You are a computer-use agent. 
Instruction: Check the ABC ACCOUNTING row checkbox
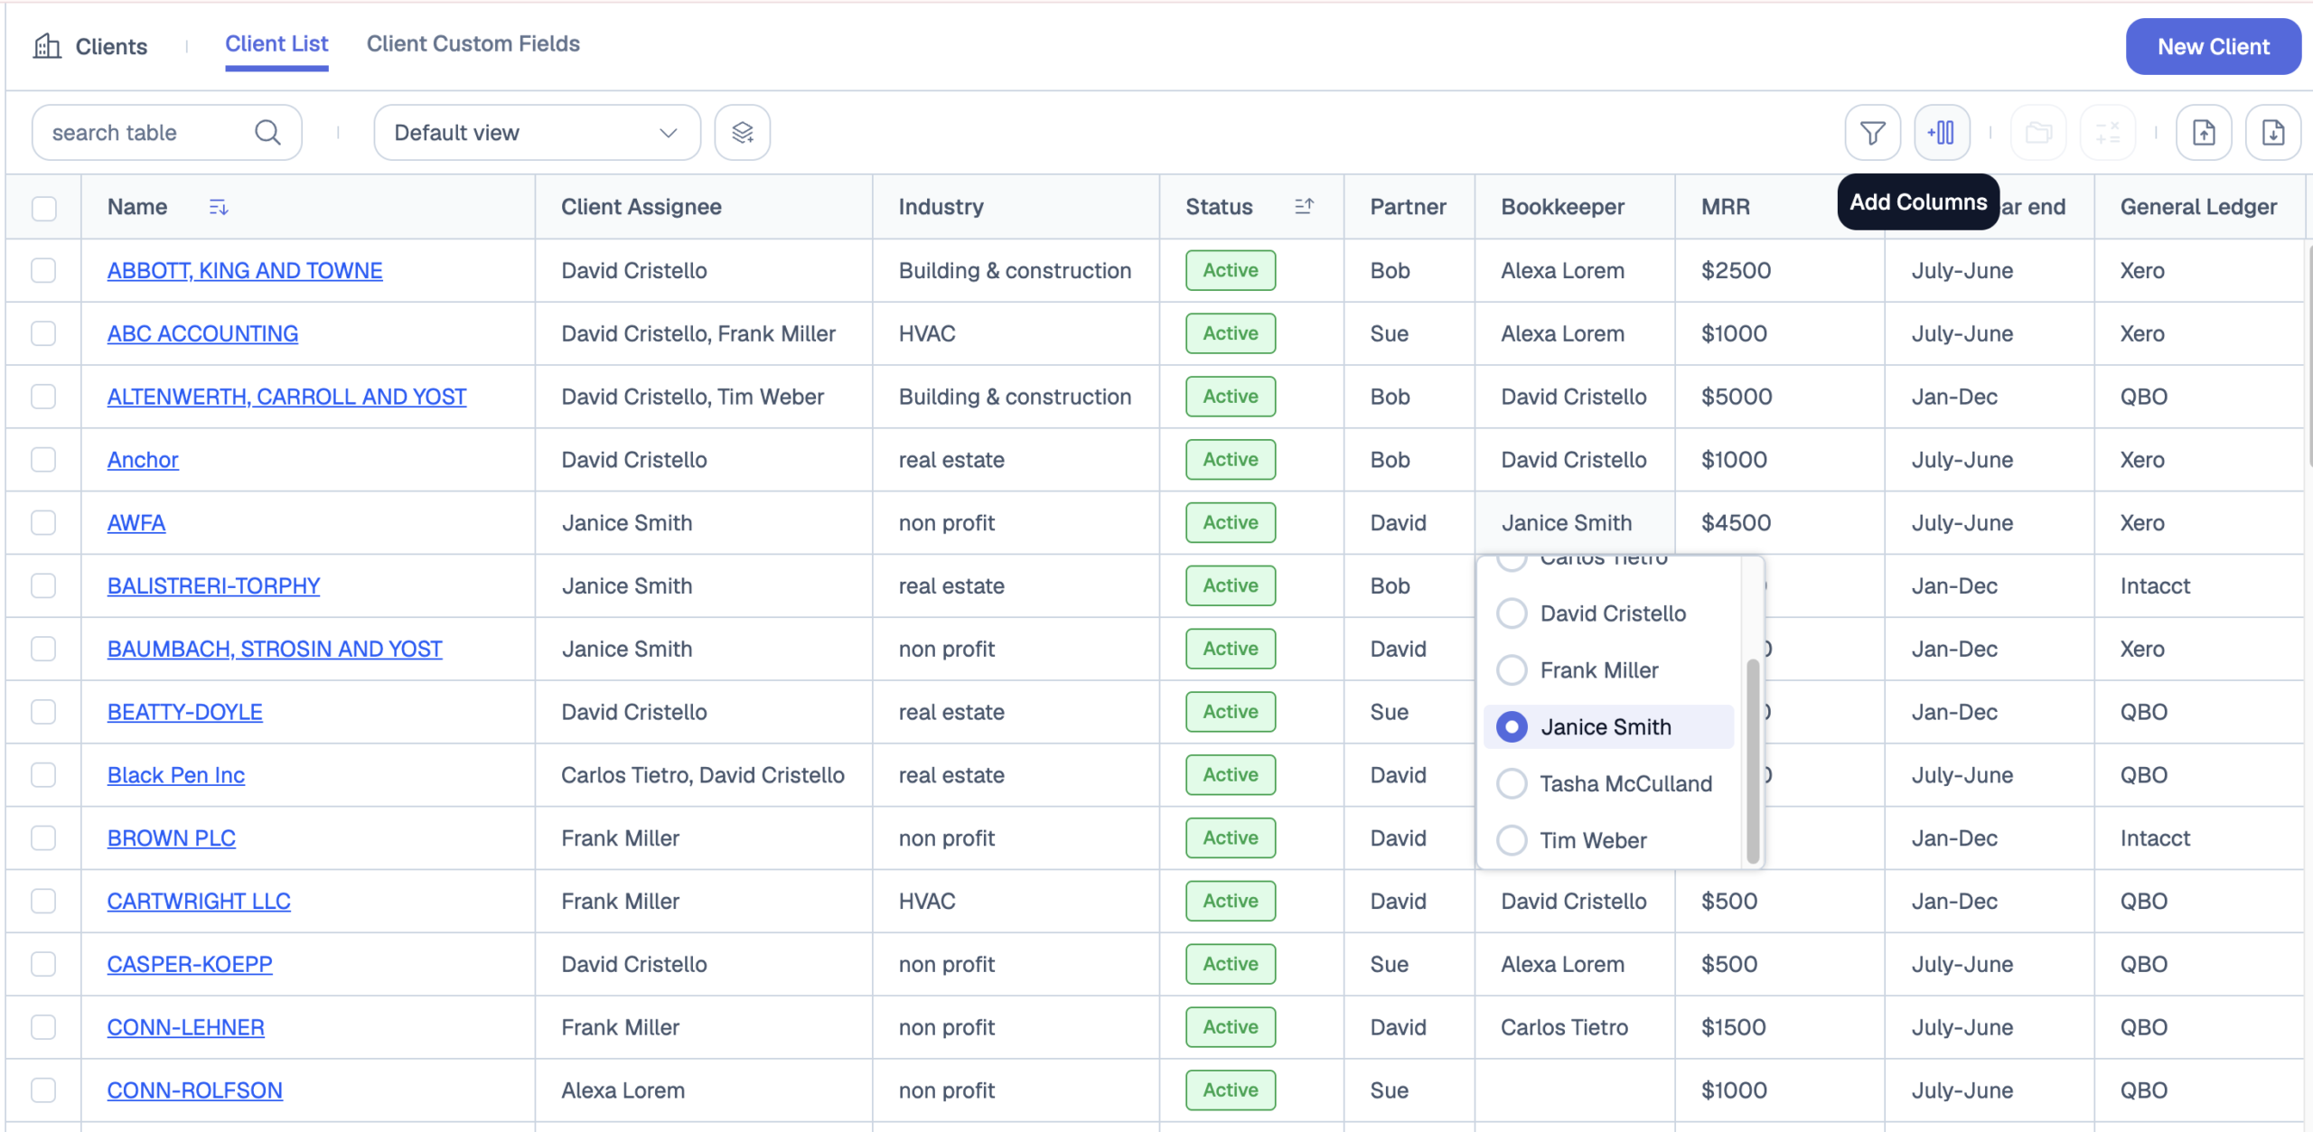pyautogui.click(x=43, y=333)
